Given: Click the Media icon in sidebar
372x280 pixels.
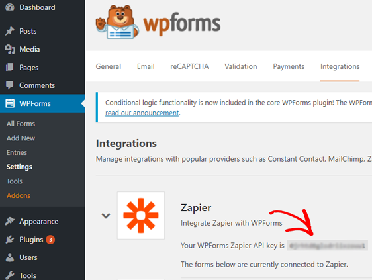Looking at the screenshot, I should point(10,49).
